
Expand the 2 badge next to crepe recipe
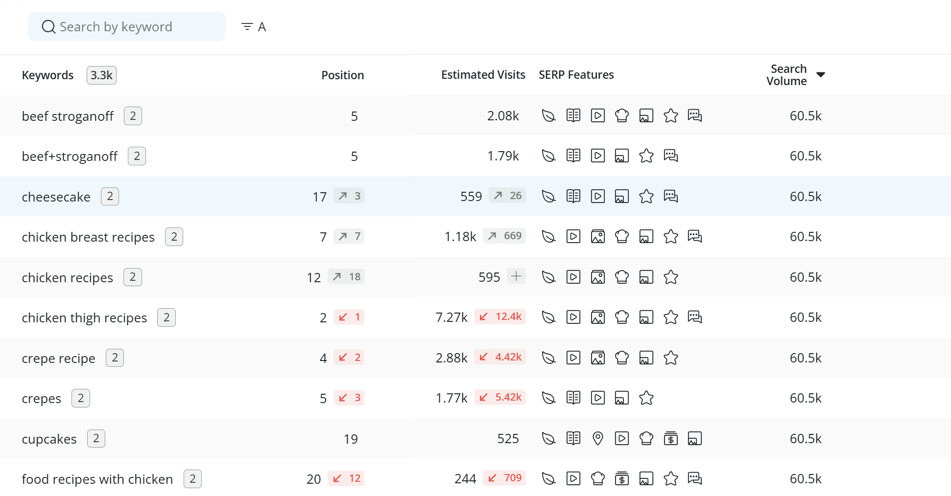point(115,358)
